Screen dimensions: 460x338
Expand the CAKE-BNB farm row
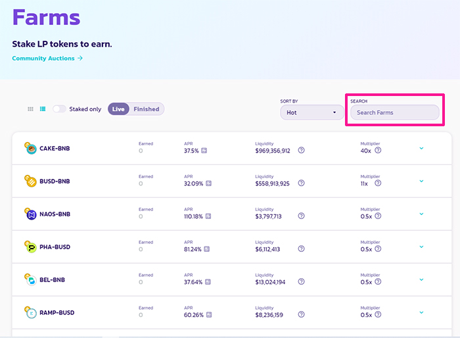point(422,149)
